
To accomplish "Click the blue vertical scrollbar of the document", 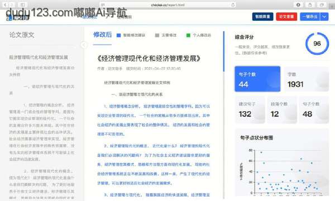I will point(224,51).
